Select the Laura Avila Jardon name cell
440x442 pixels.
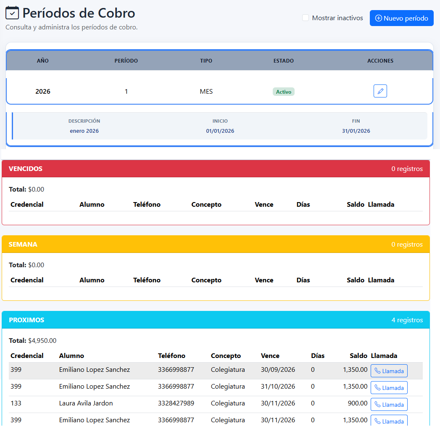[86, 403]
